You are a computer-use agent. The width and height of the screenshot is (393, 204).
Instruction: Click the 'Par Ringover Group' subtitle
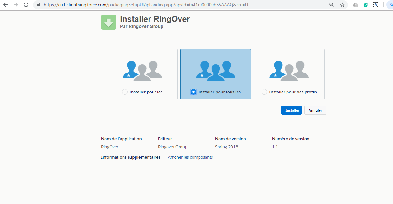coord(142,26)
